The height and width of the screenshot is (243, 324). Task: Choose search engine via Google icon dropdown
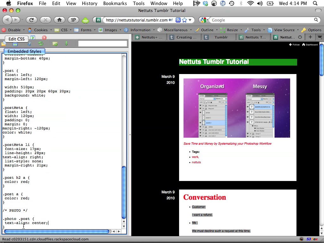[x=204, y=20]
